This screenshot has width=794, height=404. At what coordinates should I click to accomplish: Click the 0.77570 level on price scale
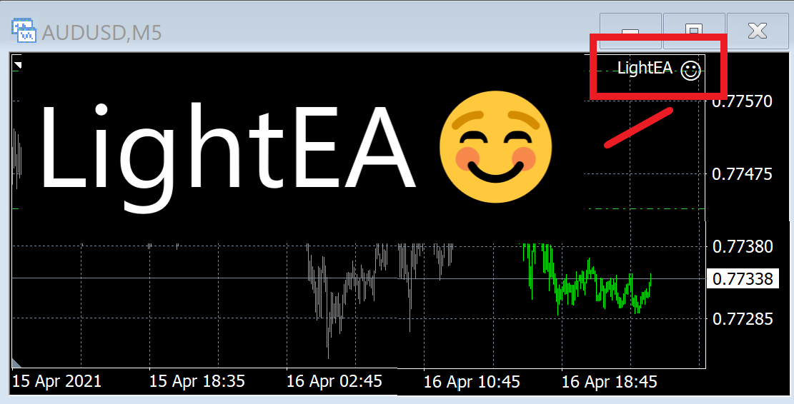[x=743, y=101]
